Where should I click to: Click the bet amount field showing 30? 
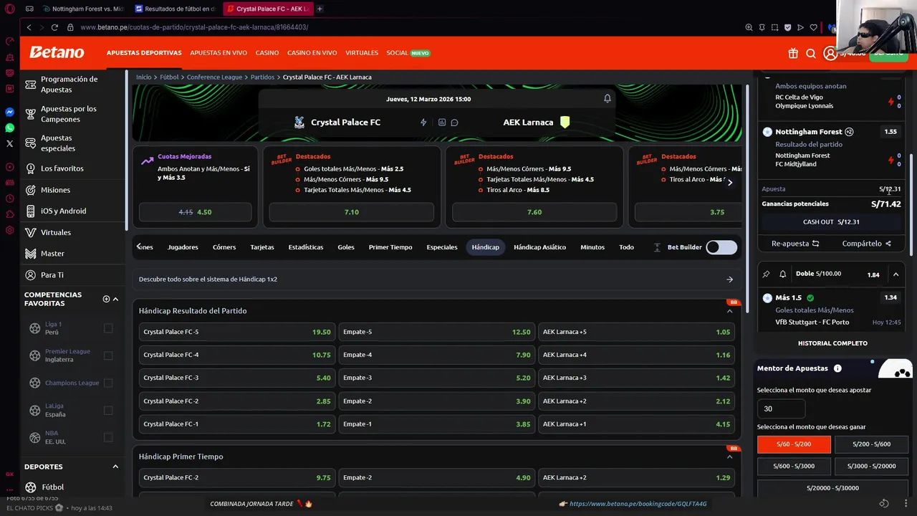781,408
